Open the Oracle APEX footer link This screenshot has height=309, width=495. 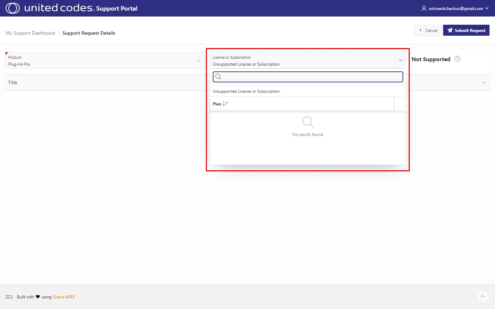coord(64,297)
